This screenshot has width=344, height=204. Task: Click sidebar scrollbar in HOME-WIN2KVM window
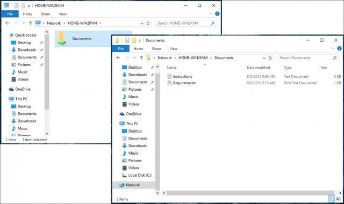point(47,72)
